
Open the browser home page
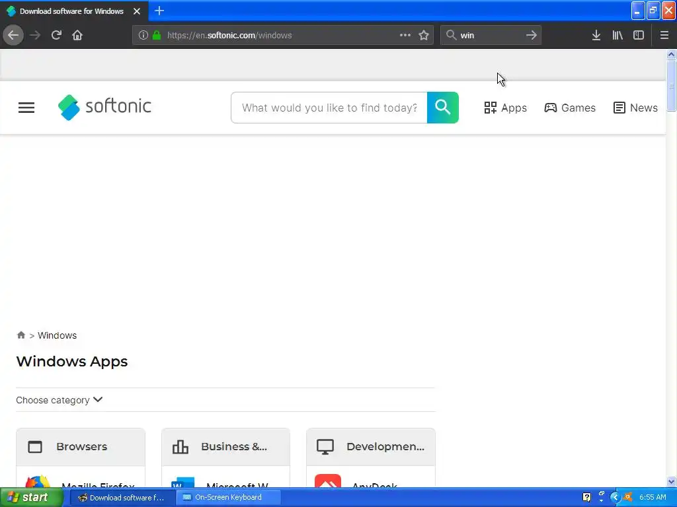(77, 35)
